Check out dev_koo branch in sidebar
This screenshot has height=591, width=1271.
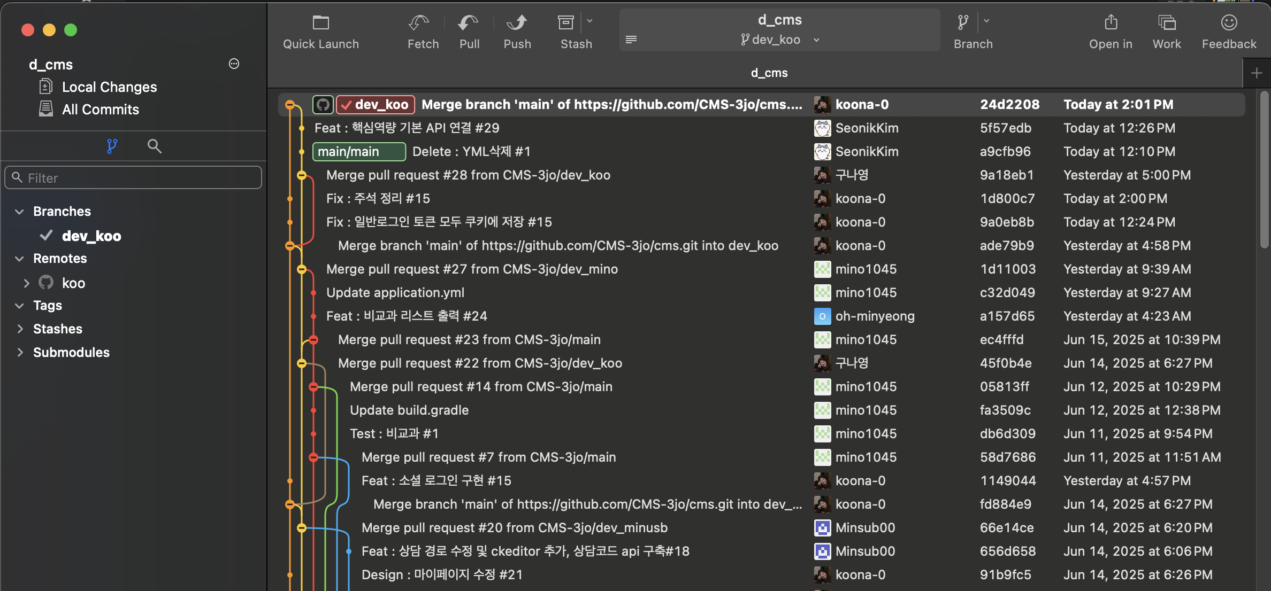pyautogui.click(x=91, y=236)
